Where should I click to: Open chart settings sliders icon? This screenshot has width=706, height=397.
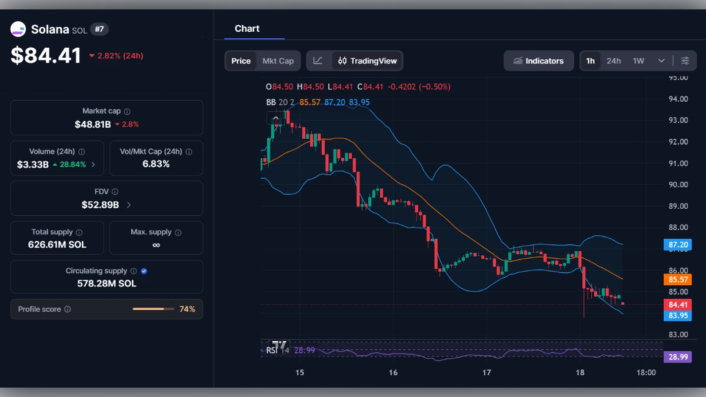[685, 61]
